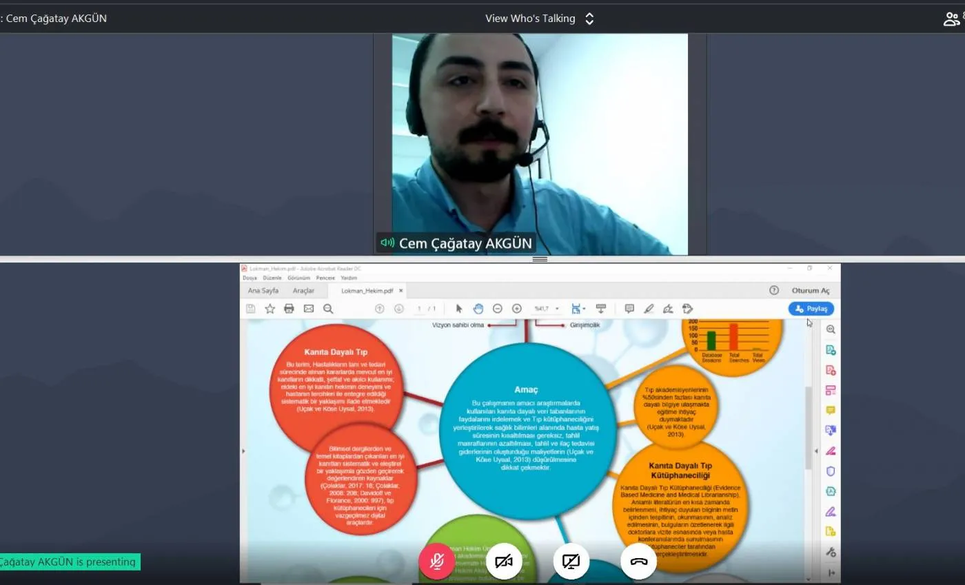Select the Hand pan tool

click(478, 309)
